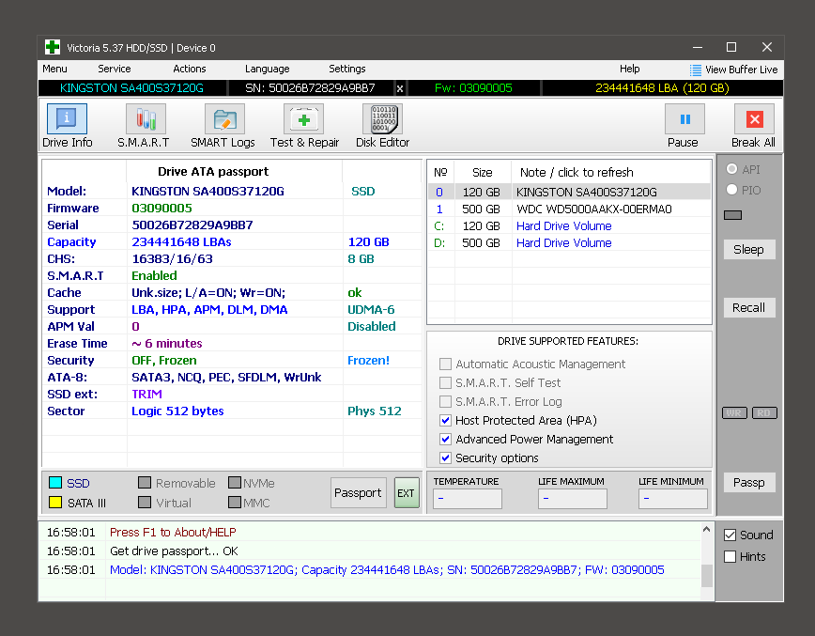This screenshot has height=636, width=815.
Task: Click the green EXT button
Action: pyautogui.click(x=407, y=492)
